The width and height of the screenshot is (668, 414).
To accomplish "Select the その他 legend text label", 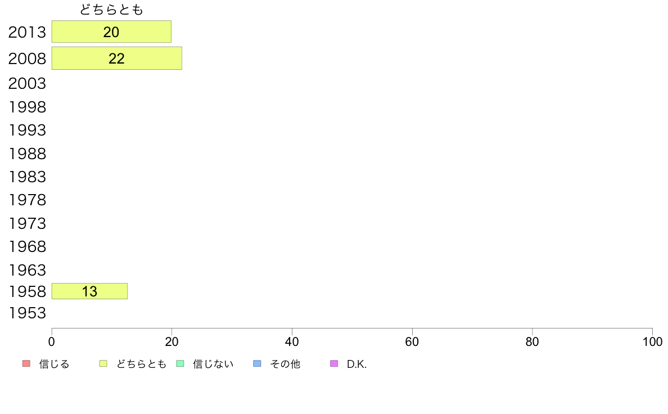I will click(285, 364).
